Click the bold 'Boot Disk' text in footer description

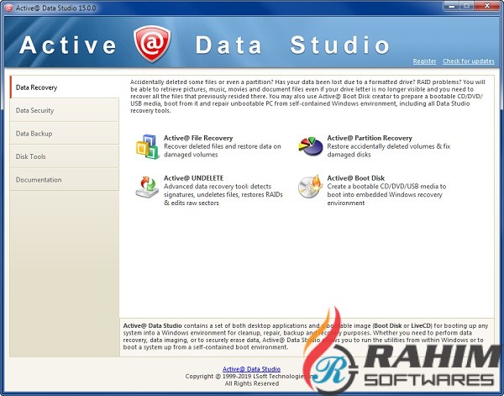(x=387, y=325)
